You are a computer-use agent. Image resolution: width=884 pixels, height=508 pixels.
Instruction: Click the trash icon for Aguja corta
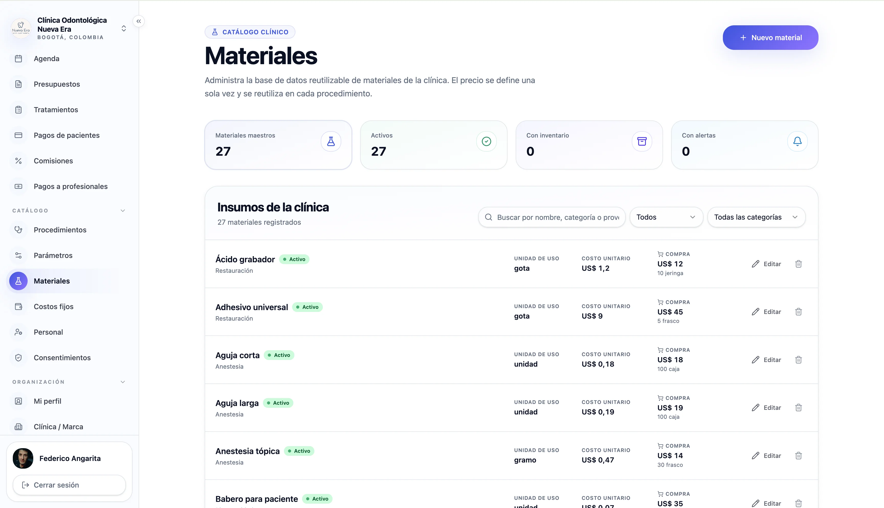pyautogui.click(x=799, y=360)
